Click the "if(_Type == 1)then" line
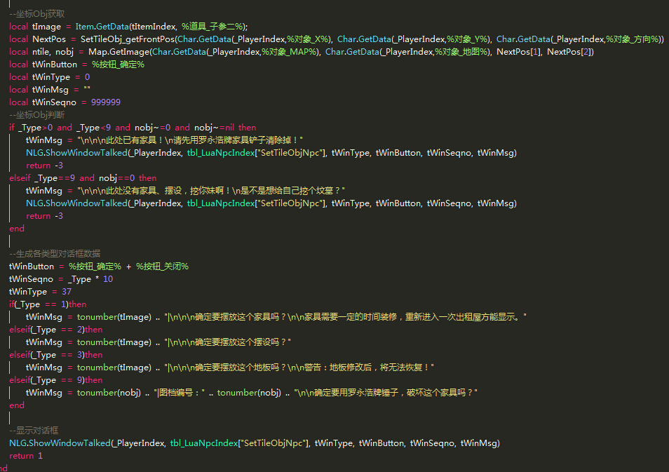Screen dimensions: 669x472 click(48, 304)
